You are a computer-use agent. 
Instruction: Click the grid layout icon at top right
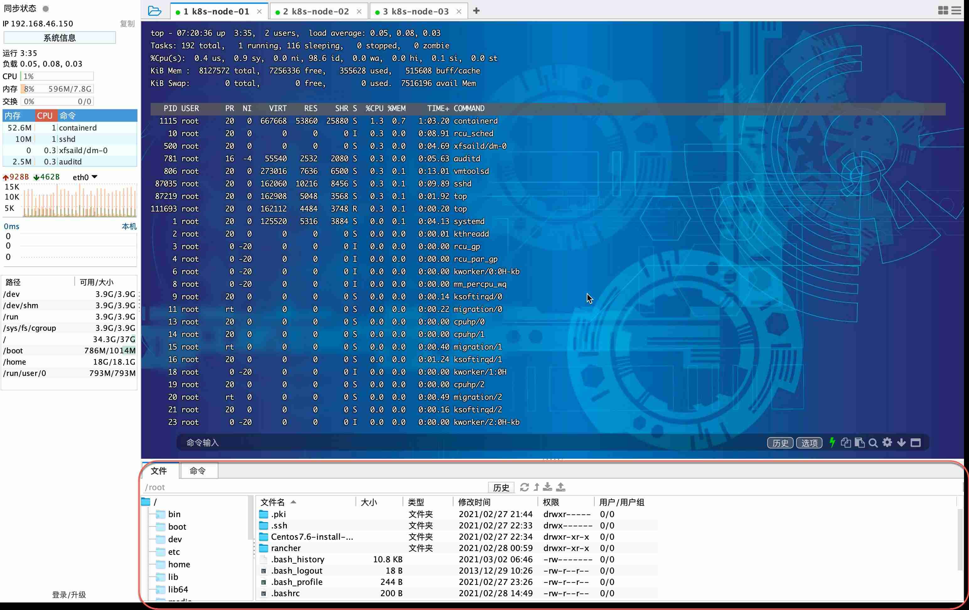(943, 10)
